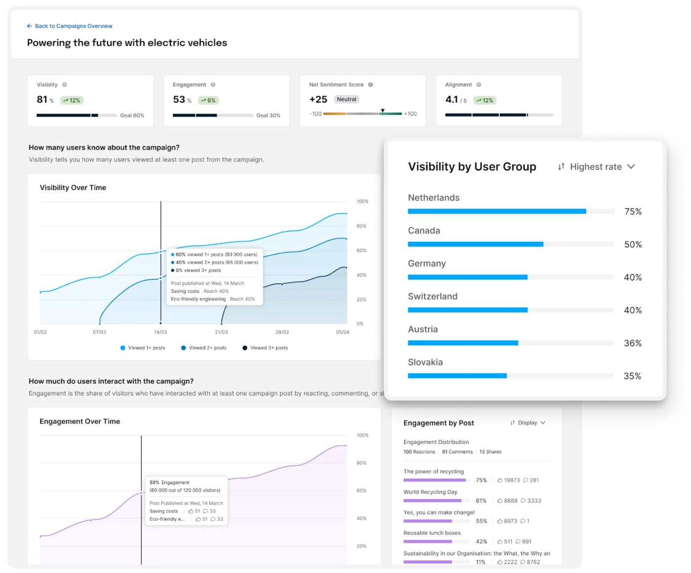Click the comments icon showing 281
Viewport: 691px width, 573px height.
click(x=526, y=480)
